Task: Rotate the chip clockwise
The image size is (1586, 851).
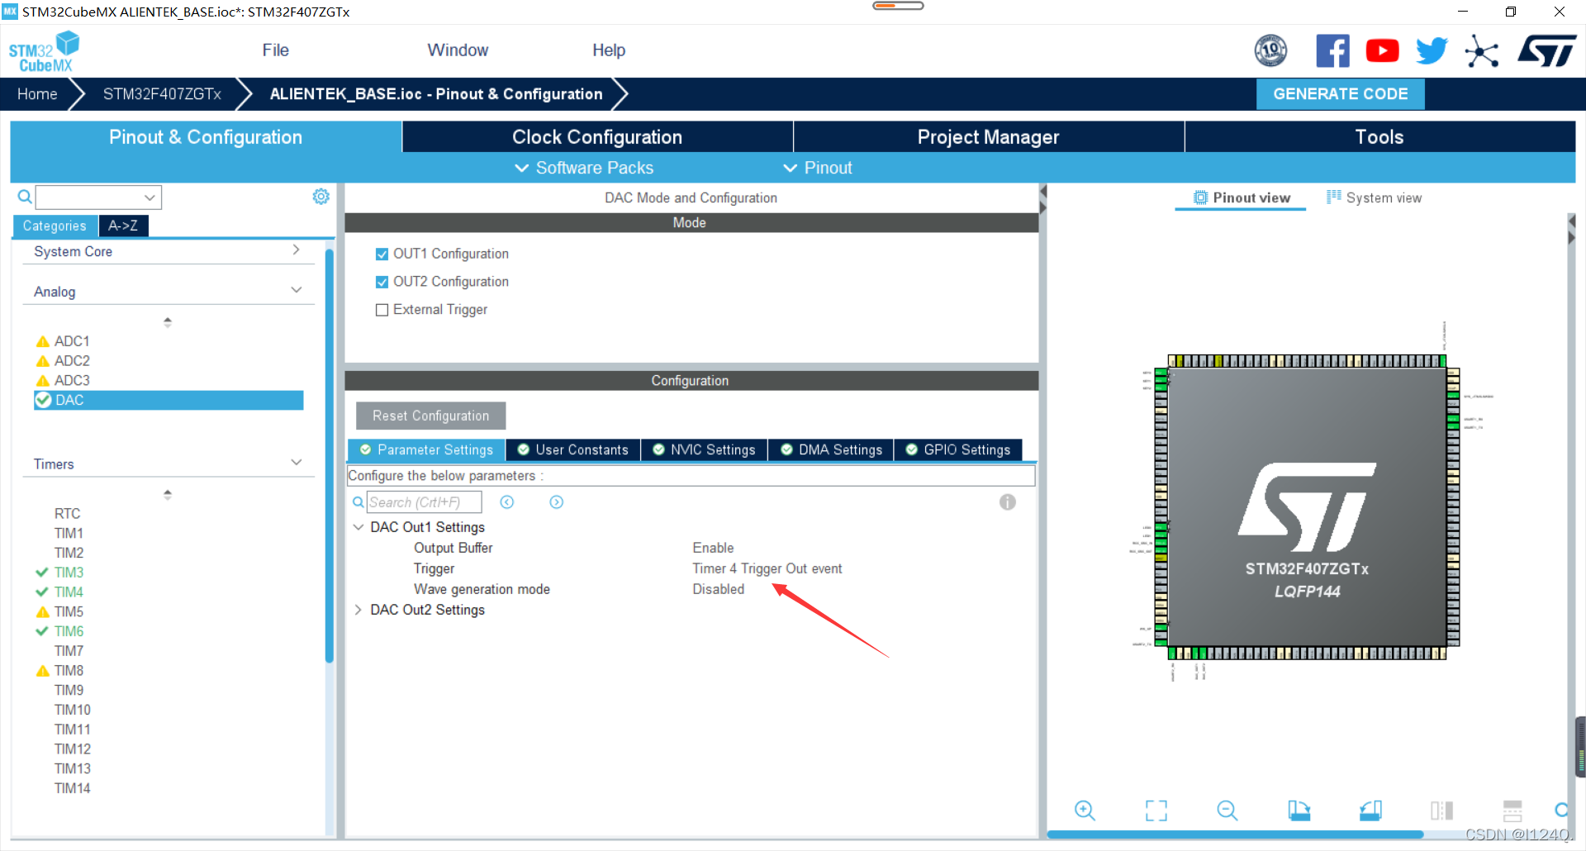Action: tap(1299, 811)
